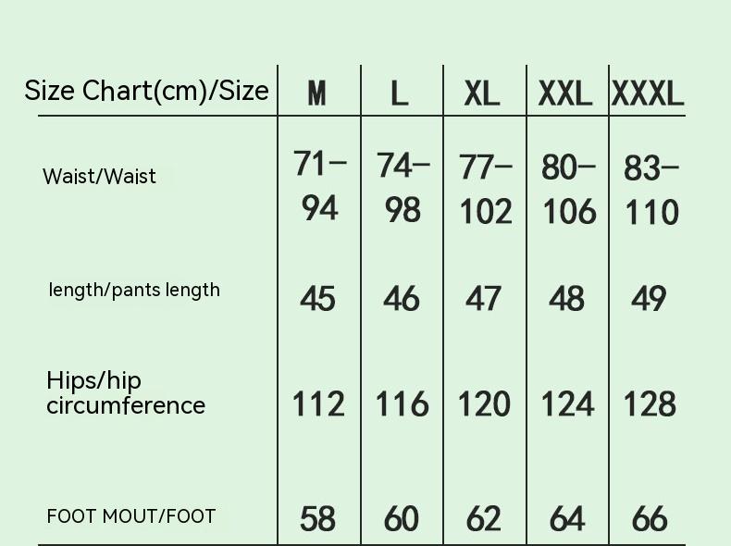Click the 'Size Chart(cm)/Size' header label

[146, 91]
